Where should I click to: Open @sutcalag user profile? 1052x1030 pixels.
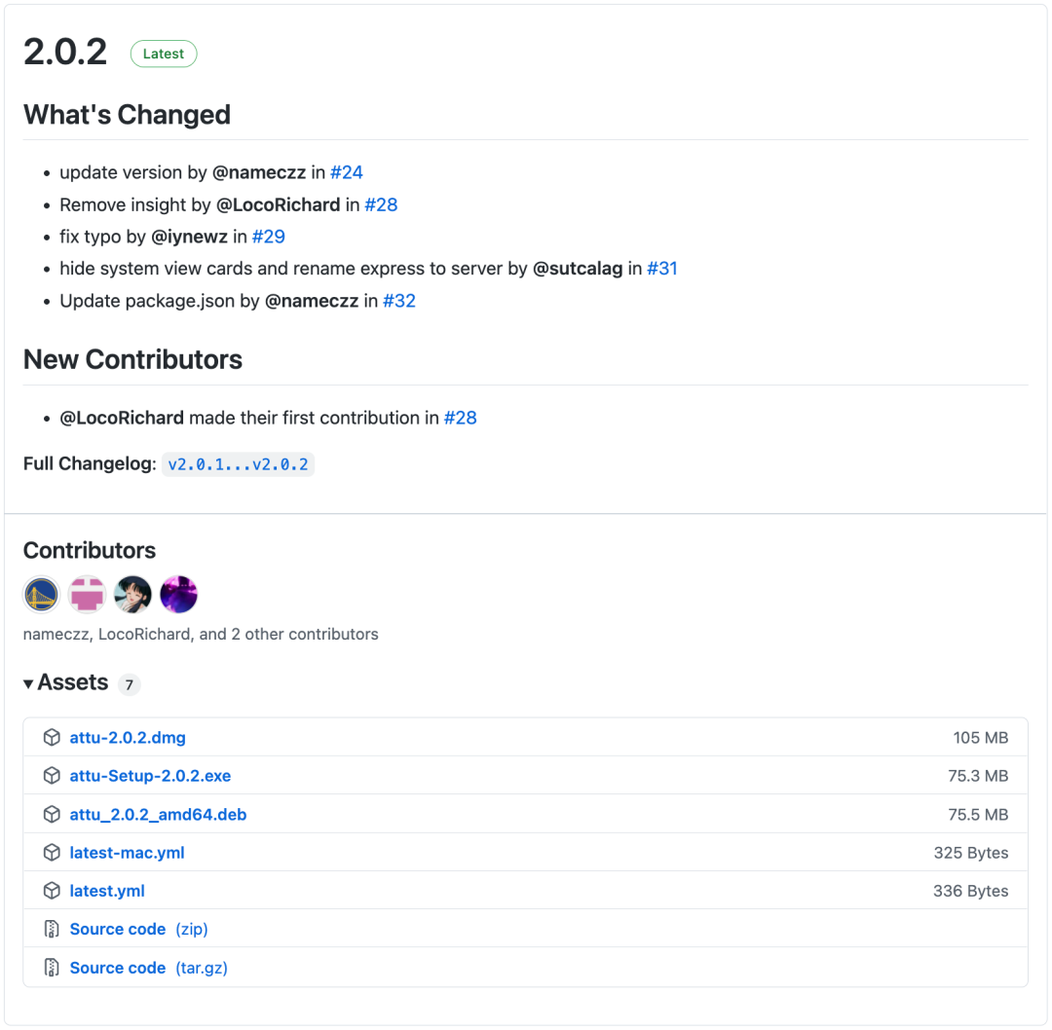coord(578,269)
